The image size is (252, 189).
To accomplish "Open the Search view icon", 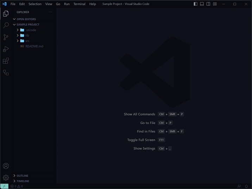I will click(6, 25).
